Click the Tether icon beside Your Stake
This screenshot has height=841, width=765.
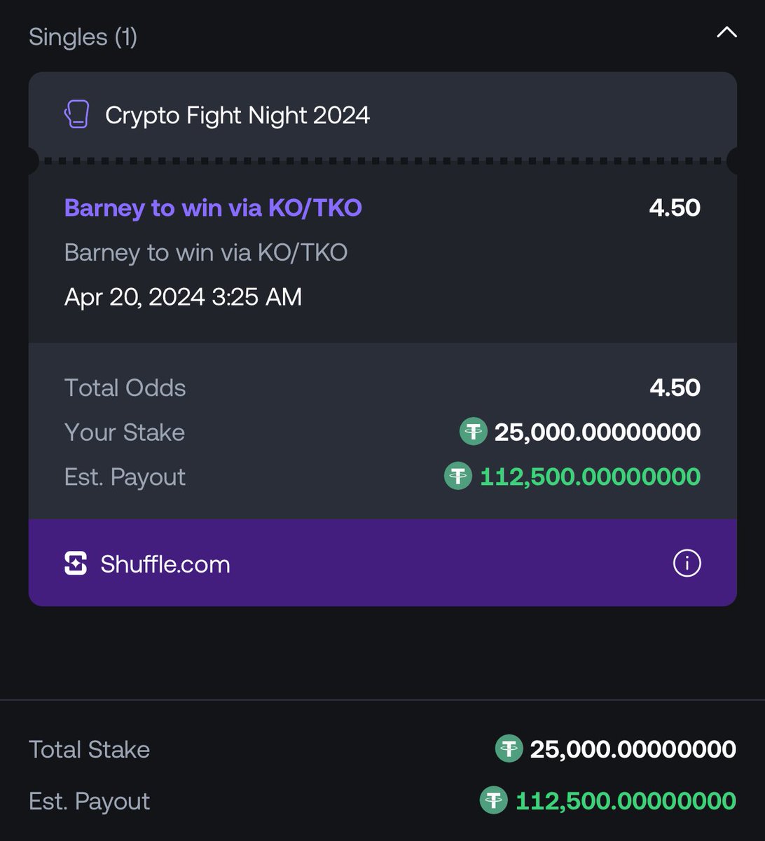tap(474, 432)
